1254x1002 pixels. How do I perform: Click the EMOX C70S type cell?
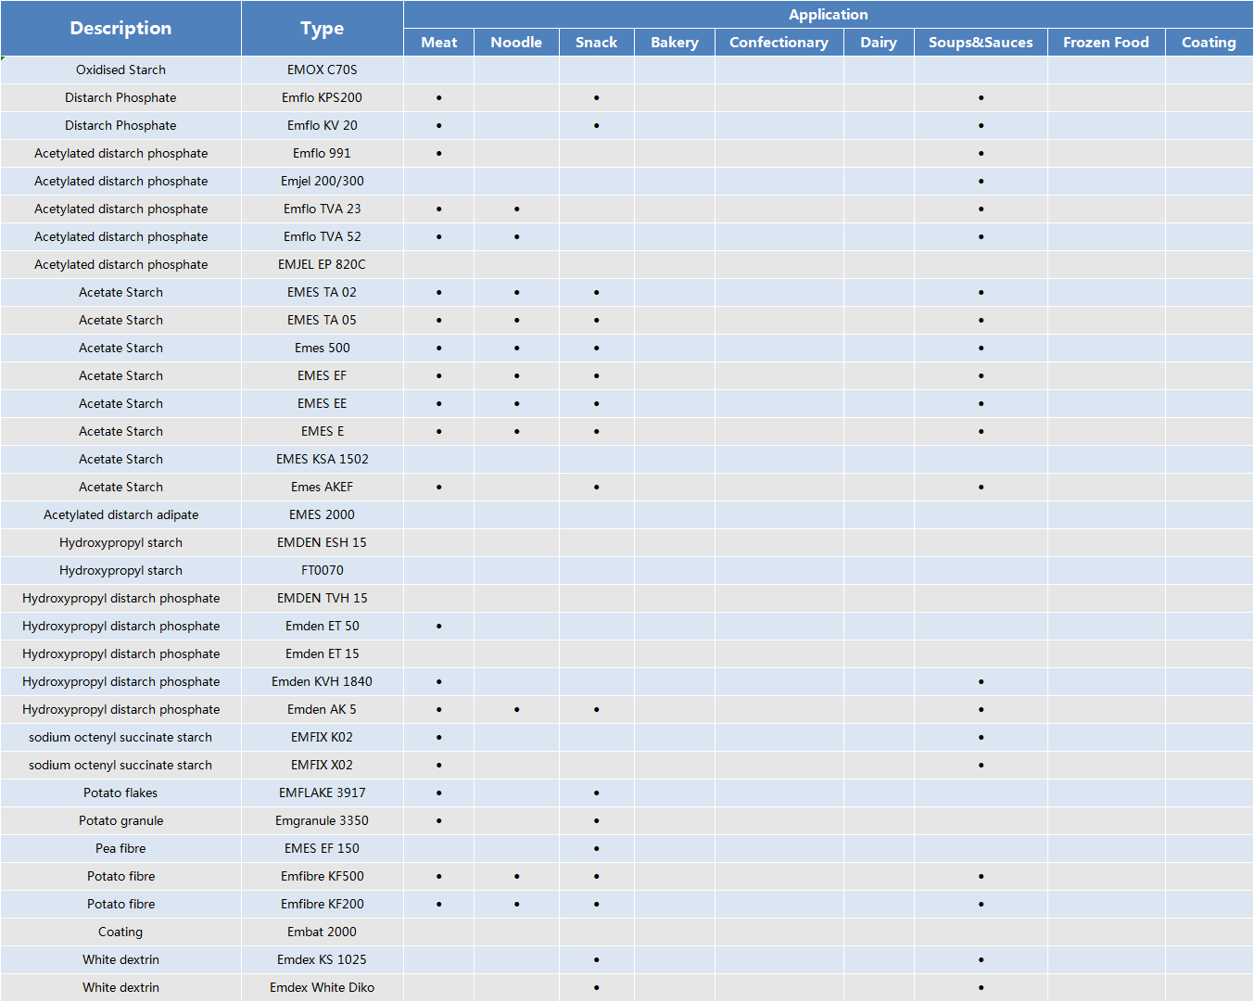point(322,70)
